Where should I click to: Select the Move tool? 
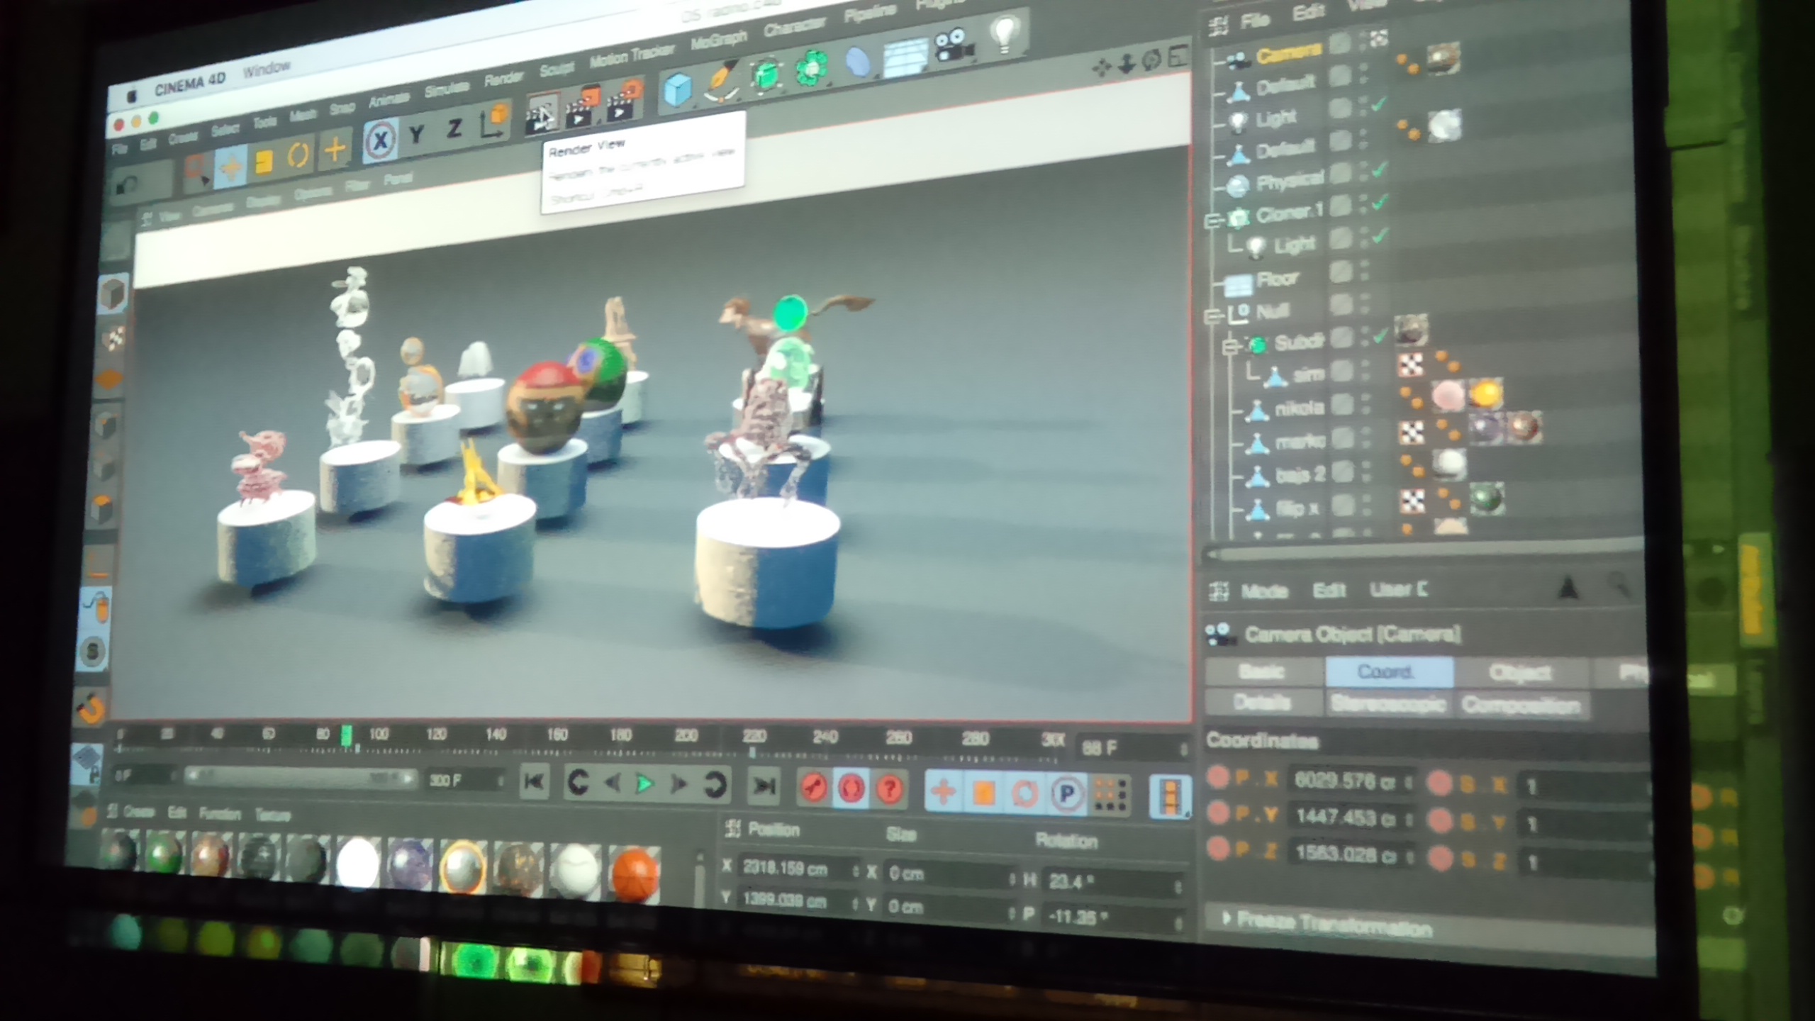pos(230,167)
